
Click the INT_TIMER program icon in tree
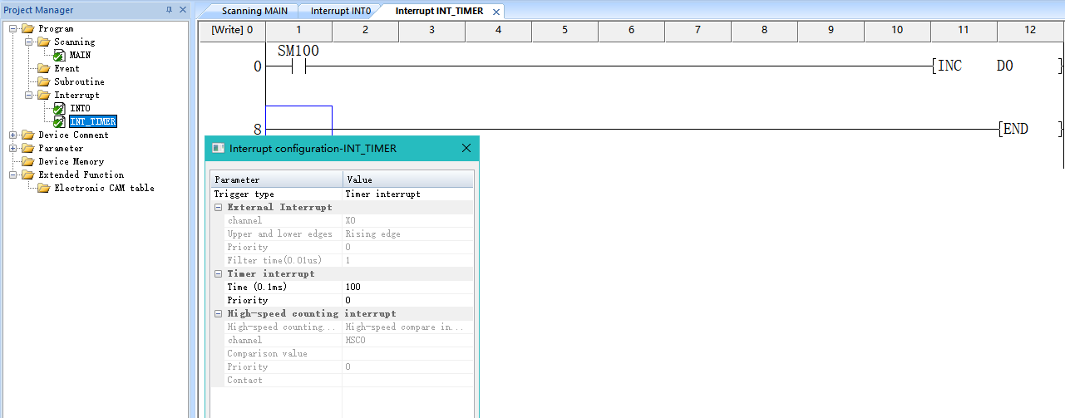point(59,121)
